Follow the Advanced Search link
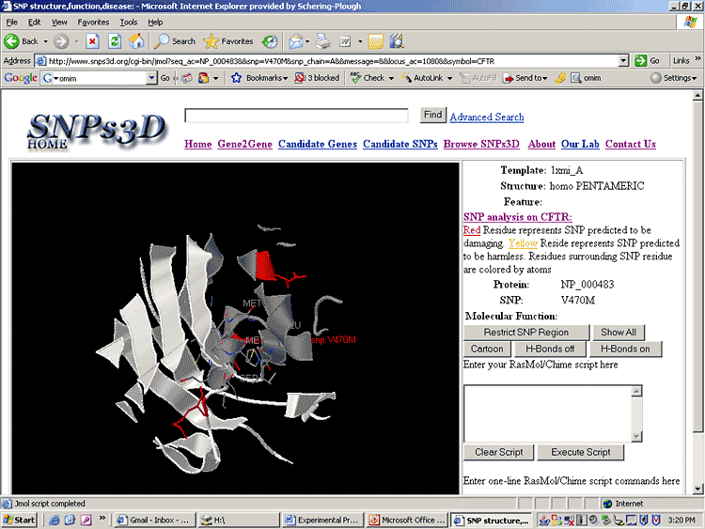 tap(487, 117)
